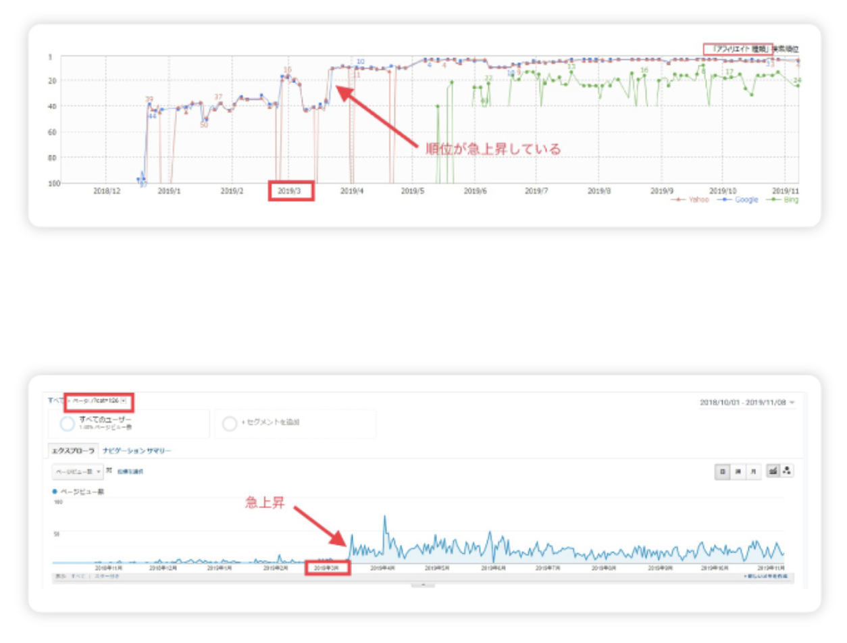Screen dimensions: 847x643
Task: Switch to the エクスプローラ tab
Action: [74, 451]
